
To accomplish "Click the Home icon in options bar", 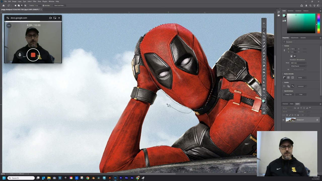I will (4, 5).
